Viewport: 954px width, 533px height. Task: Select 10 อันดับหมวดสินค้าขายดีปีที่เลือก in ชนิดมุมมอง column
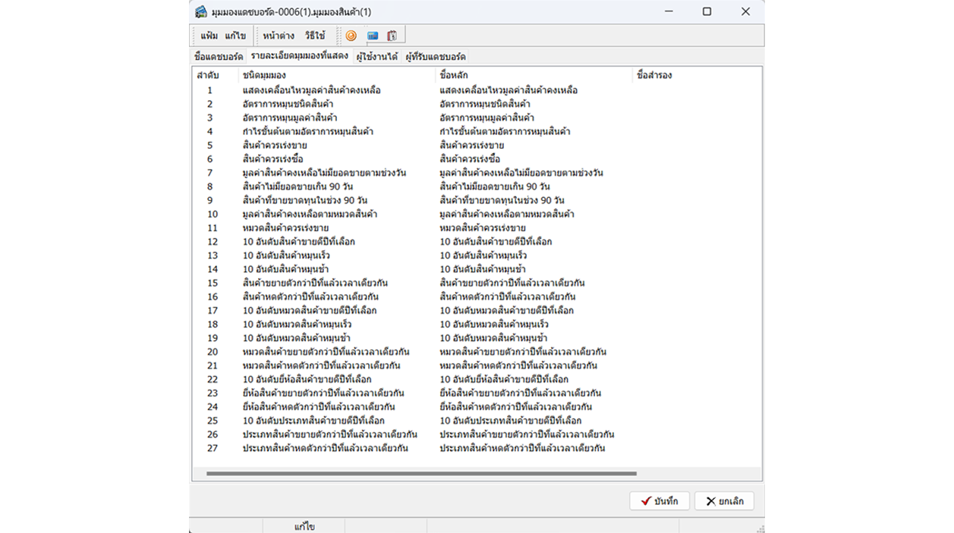pyautogui.click(x=310, y=310)
